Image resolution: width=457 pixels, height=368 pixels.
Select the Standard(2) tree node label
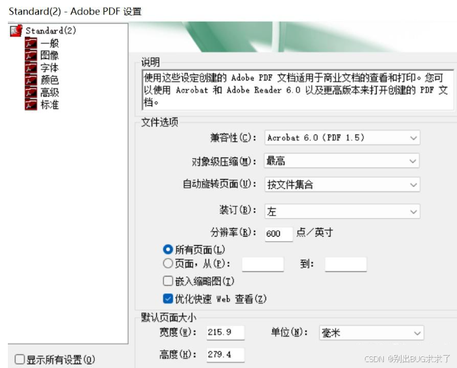pos(51,31)
